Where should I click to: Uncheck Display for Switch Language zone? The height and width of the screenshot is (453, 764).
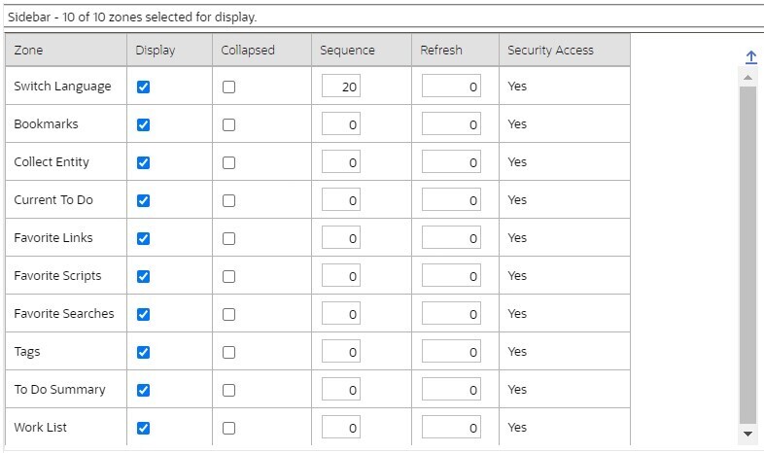(144, 87)
